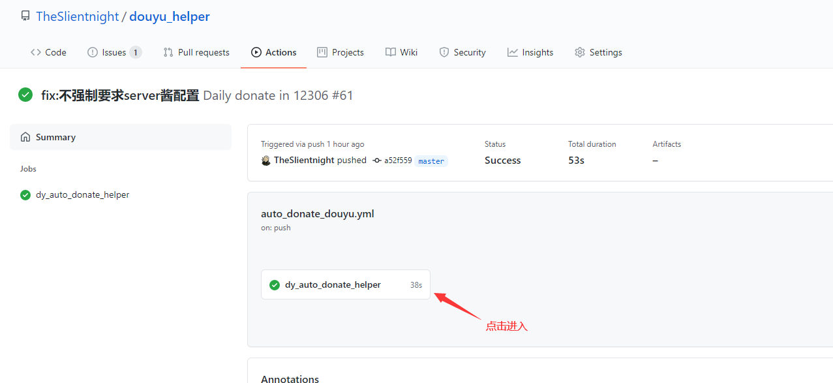This screenshot has height=383, width=833.
Task: Click the Success status text
Action: tap(503, 161)
